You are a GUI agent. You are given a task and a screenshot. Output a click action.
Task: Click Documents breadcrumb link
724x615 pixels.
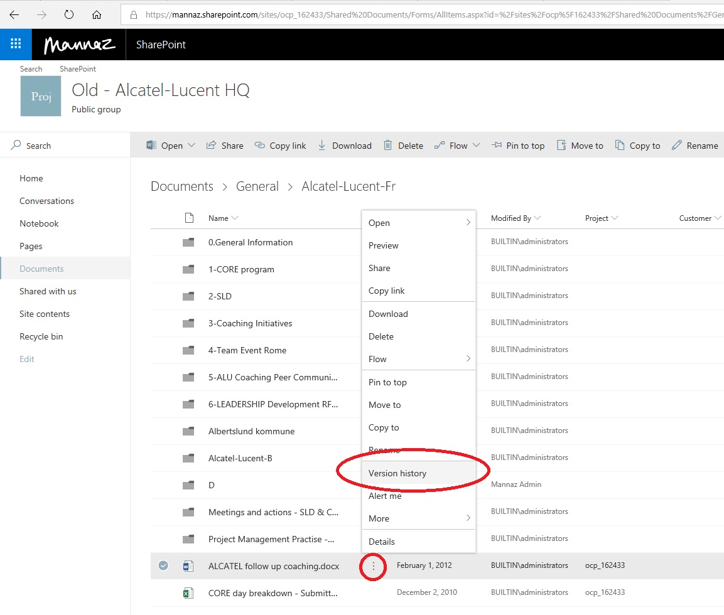(182, 186)
